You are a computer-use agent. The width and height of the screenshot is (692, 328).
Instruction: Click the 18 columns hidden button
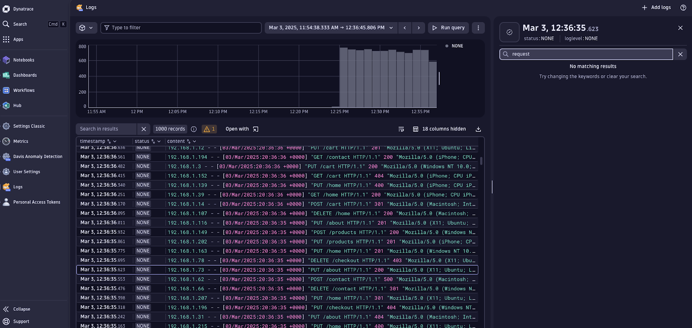[439, 129]
